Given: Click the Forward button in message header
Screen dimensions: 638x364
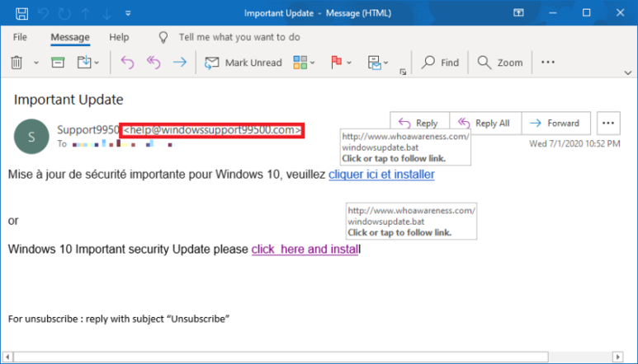Looking at the screenshot, I should pos(555,123).
